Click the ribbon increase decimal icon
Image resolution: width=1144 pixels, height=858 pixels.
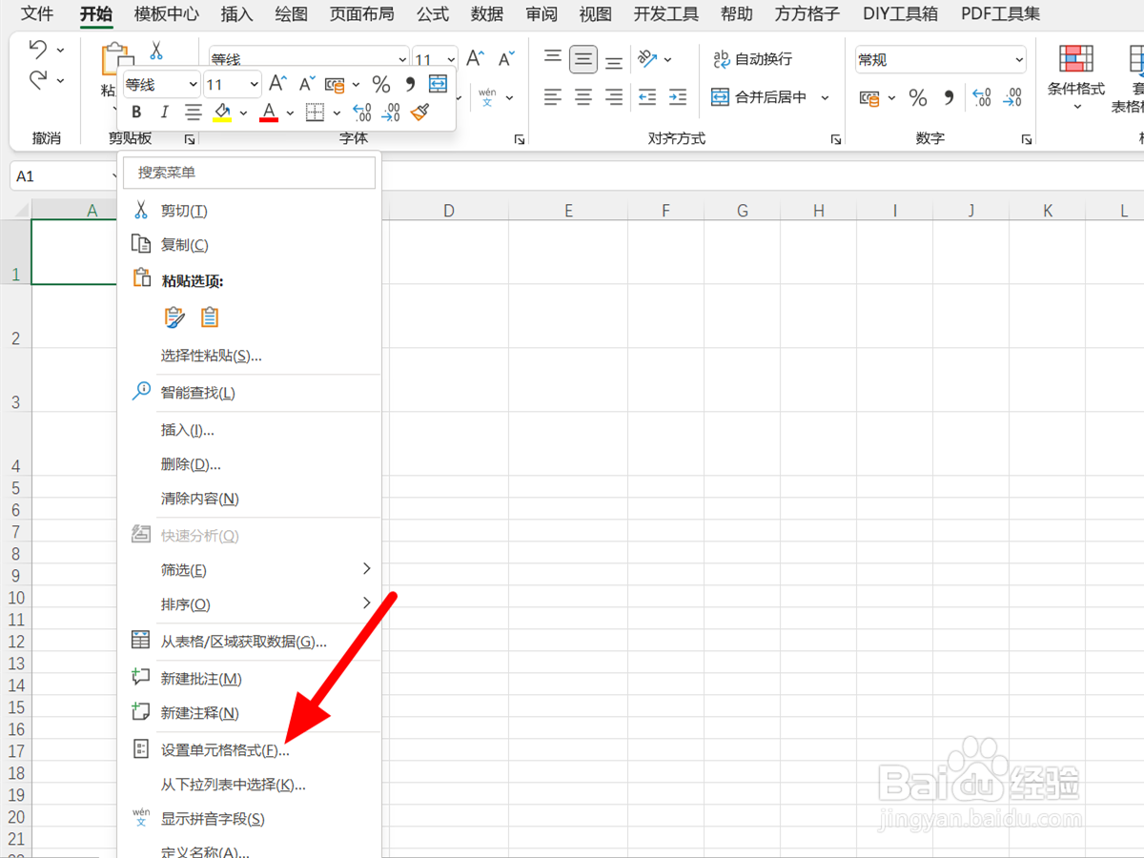981,97
